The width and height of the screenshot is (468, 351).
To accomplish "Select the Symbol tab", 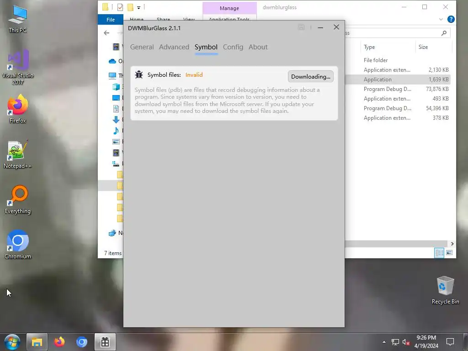I will 206,47.
